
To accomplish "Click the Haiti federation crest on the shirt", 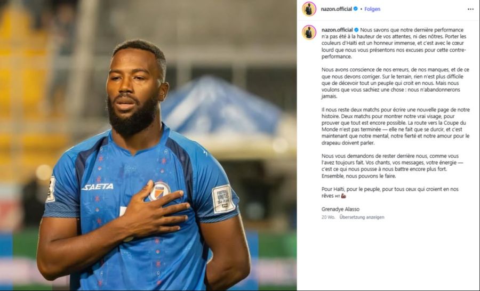I will (159, 191).
